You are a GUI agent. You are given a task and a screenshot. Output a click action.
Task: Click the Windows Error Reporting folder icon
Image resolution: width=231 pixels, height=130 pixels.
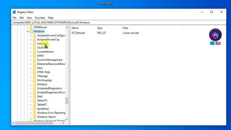35,113
